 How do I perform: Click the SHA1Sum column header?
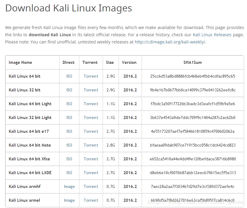click(x=193, y=62)
